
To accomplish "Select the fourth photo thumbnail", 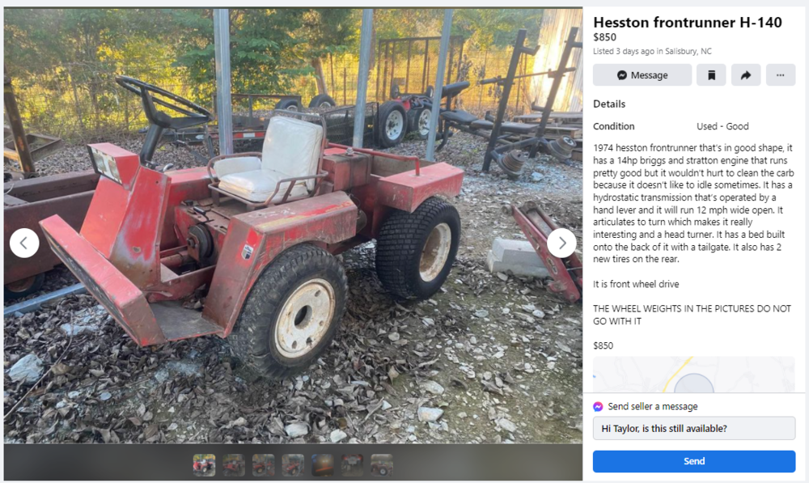I will [x=293, y=465].
